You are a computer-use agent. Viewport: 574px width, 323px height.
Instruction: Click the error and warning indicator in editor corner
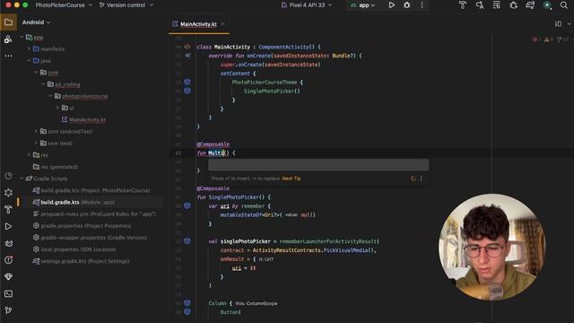coord(551,39)
